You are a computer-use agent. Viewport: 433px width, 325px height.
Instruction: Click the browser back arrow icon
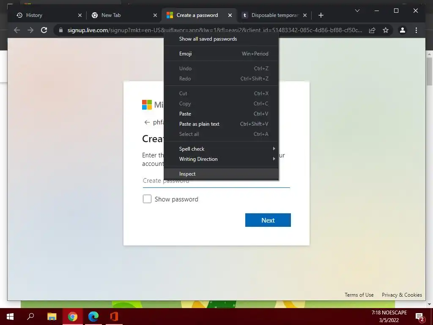pos(17,30)
